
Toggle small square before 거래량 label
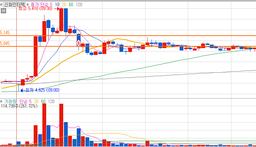coord(1,101)
